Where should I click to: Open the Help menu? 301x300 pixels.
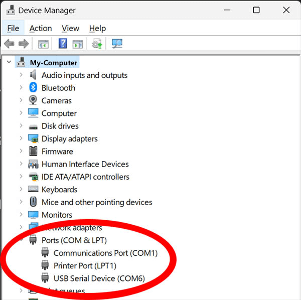(x=97, y=29)
